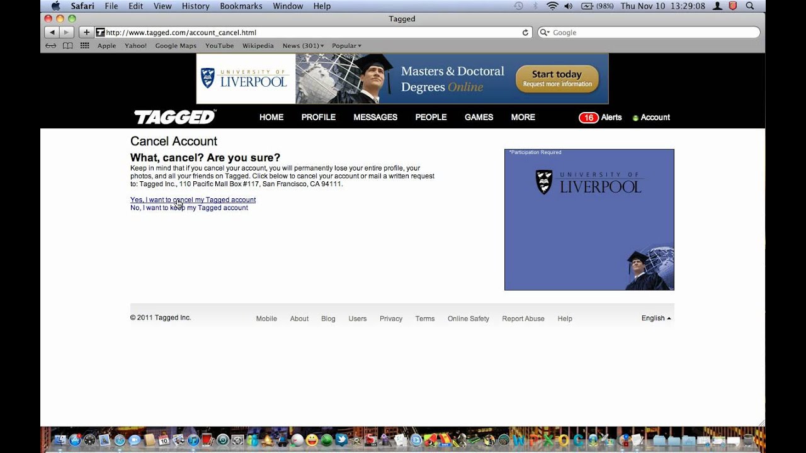Screen dimensions: 806x453
Task: Click the Wi-Fi status icon
Action: [553, 6]
